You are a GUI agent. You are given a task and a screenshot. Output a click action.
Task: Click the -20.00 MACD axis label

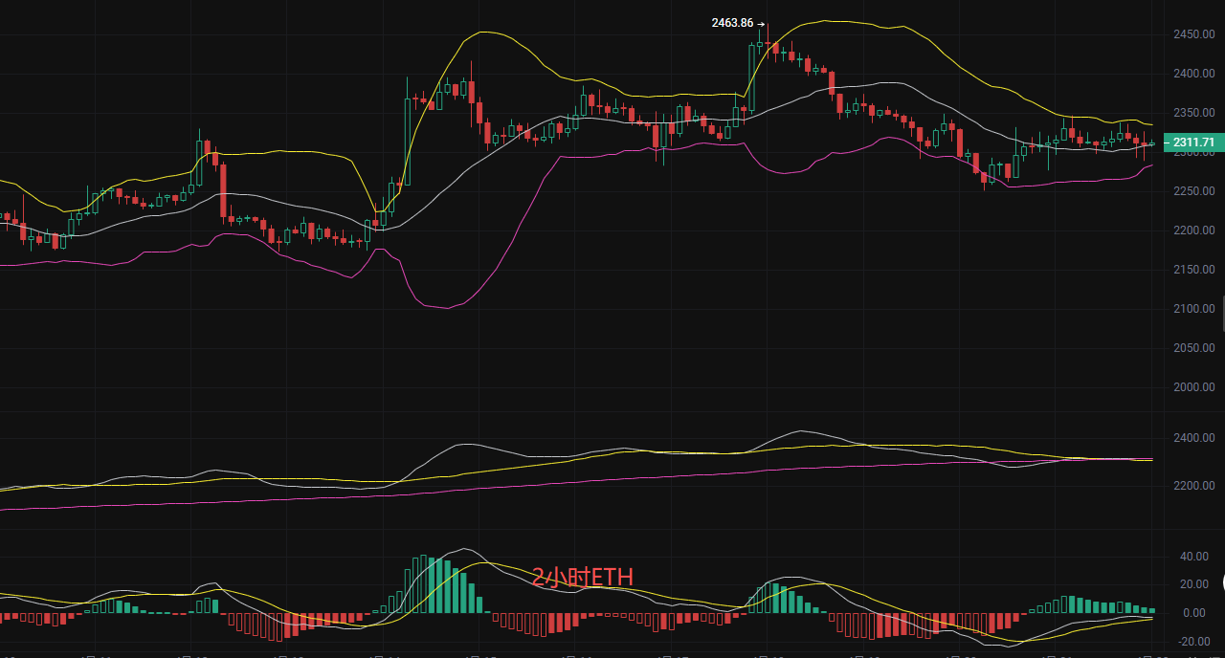pyautogui.click(x=1192, y=642)
